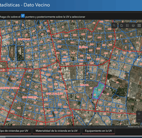Open the basemap gallery grid widget
This screenshot has width=142, height=138.
click(x=139, y=26)
